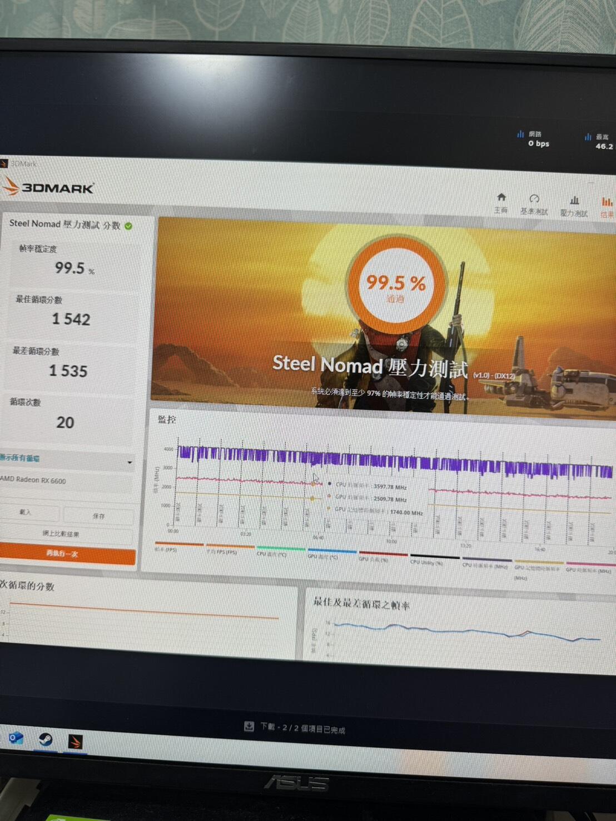The width and height of the screenshot is (616, 821).
Task: Click the 99.5 % result circle
Action: (x=396, y=284)
